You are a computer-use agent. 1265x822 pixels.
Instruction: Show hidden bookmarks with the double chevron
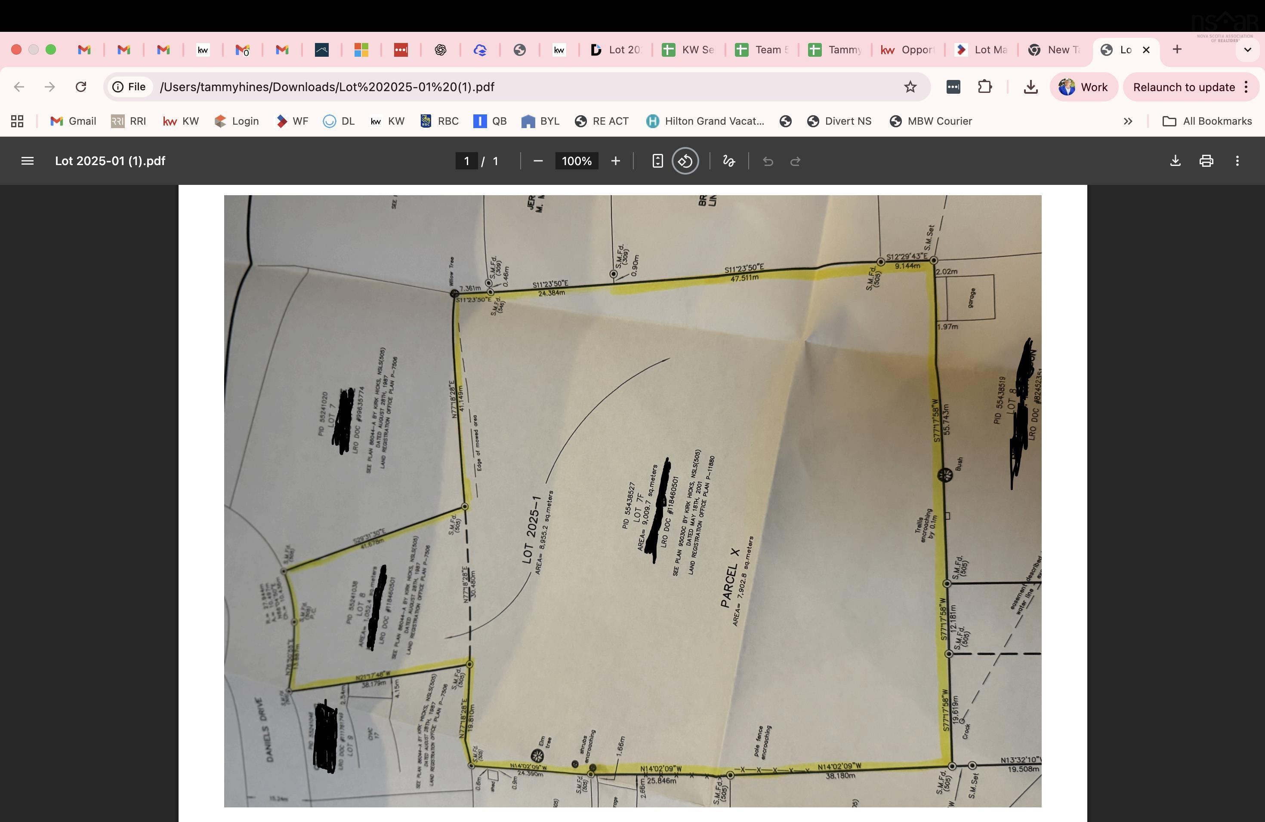coord(1128,121)
